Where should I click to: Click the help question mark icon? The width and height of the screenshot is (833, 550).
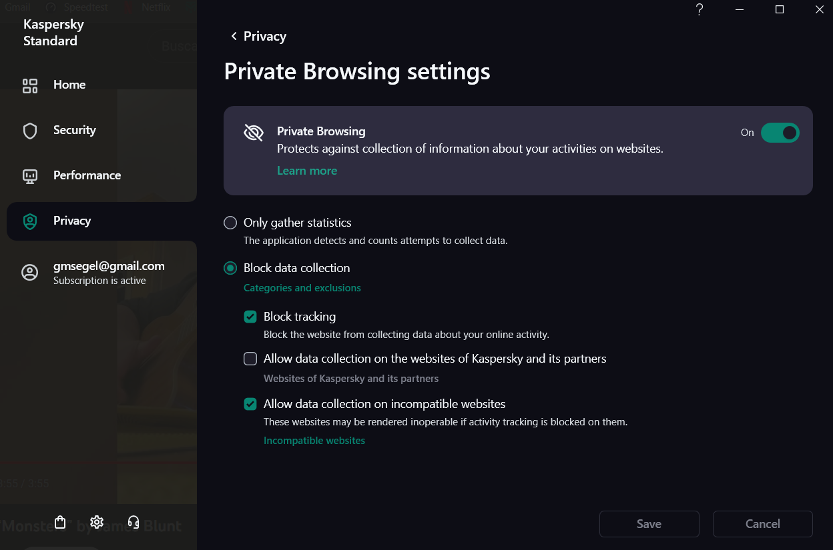pyautogui.click(x=700, y=9)
